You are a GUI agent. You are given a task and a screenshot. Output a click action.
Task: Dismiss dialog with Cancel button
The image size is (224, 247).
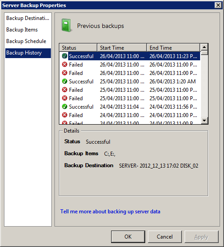pyautogui.click(x=165, y=237)
